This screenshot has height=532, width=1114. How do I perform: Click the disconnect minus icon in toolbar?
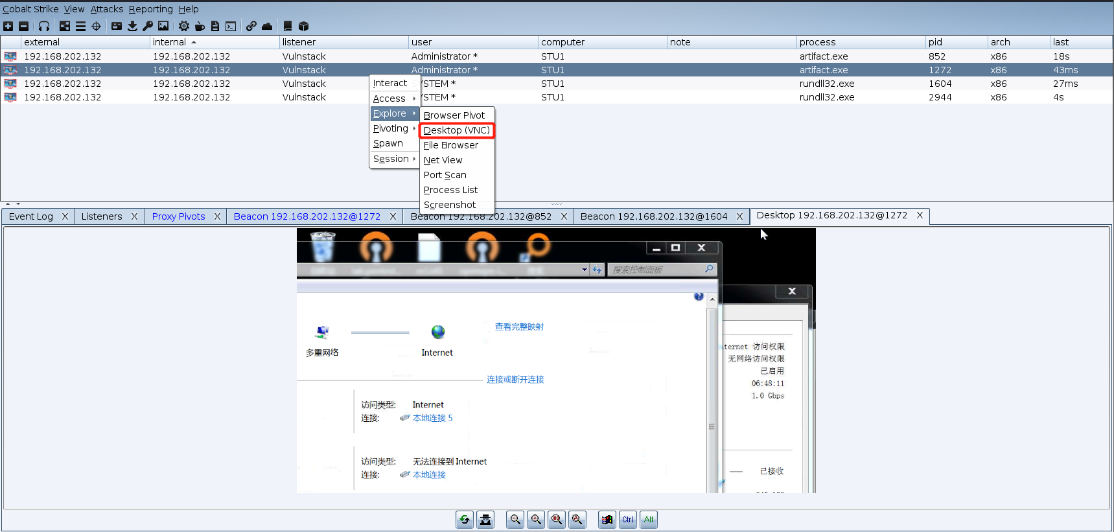[x=24, y=26]
